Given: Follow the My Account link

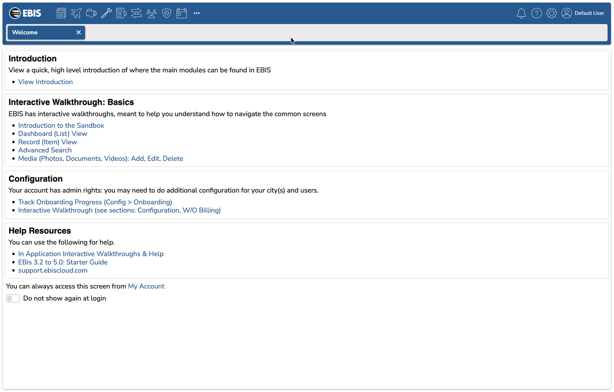Looking at the screenshot, I should click(x=146, y=286).
